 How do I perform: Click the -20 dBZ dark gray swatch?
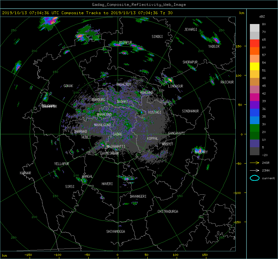[255, 151]
